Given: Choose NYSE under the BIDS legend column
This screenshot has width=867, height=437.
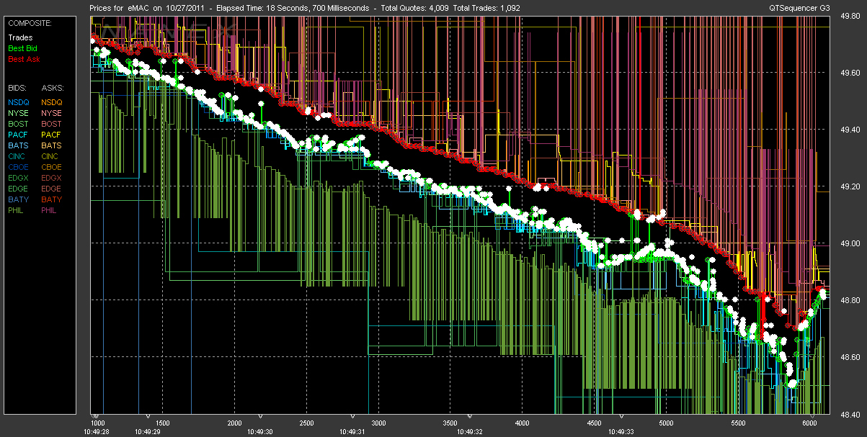Looking at the screenshot, I should coord(19,113).
